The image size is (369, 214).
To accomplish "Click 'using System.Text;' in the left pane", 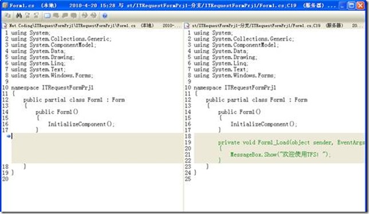I will coord(38,69).
